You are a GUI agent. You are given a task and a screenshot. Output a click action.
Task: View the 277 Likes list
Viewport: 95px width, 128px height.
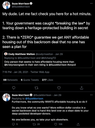[47, 80]
